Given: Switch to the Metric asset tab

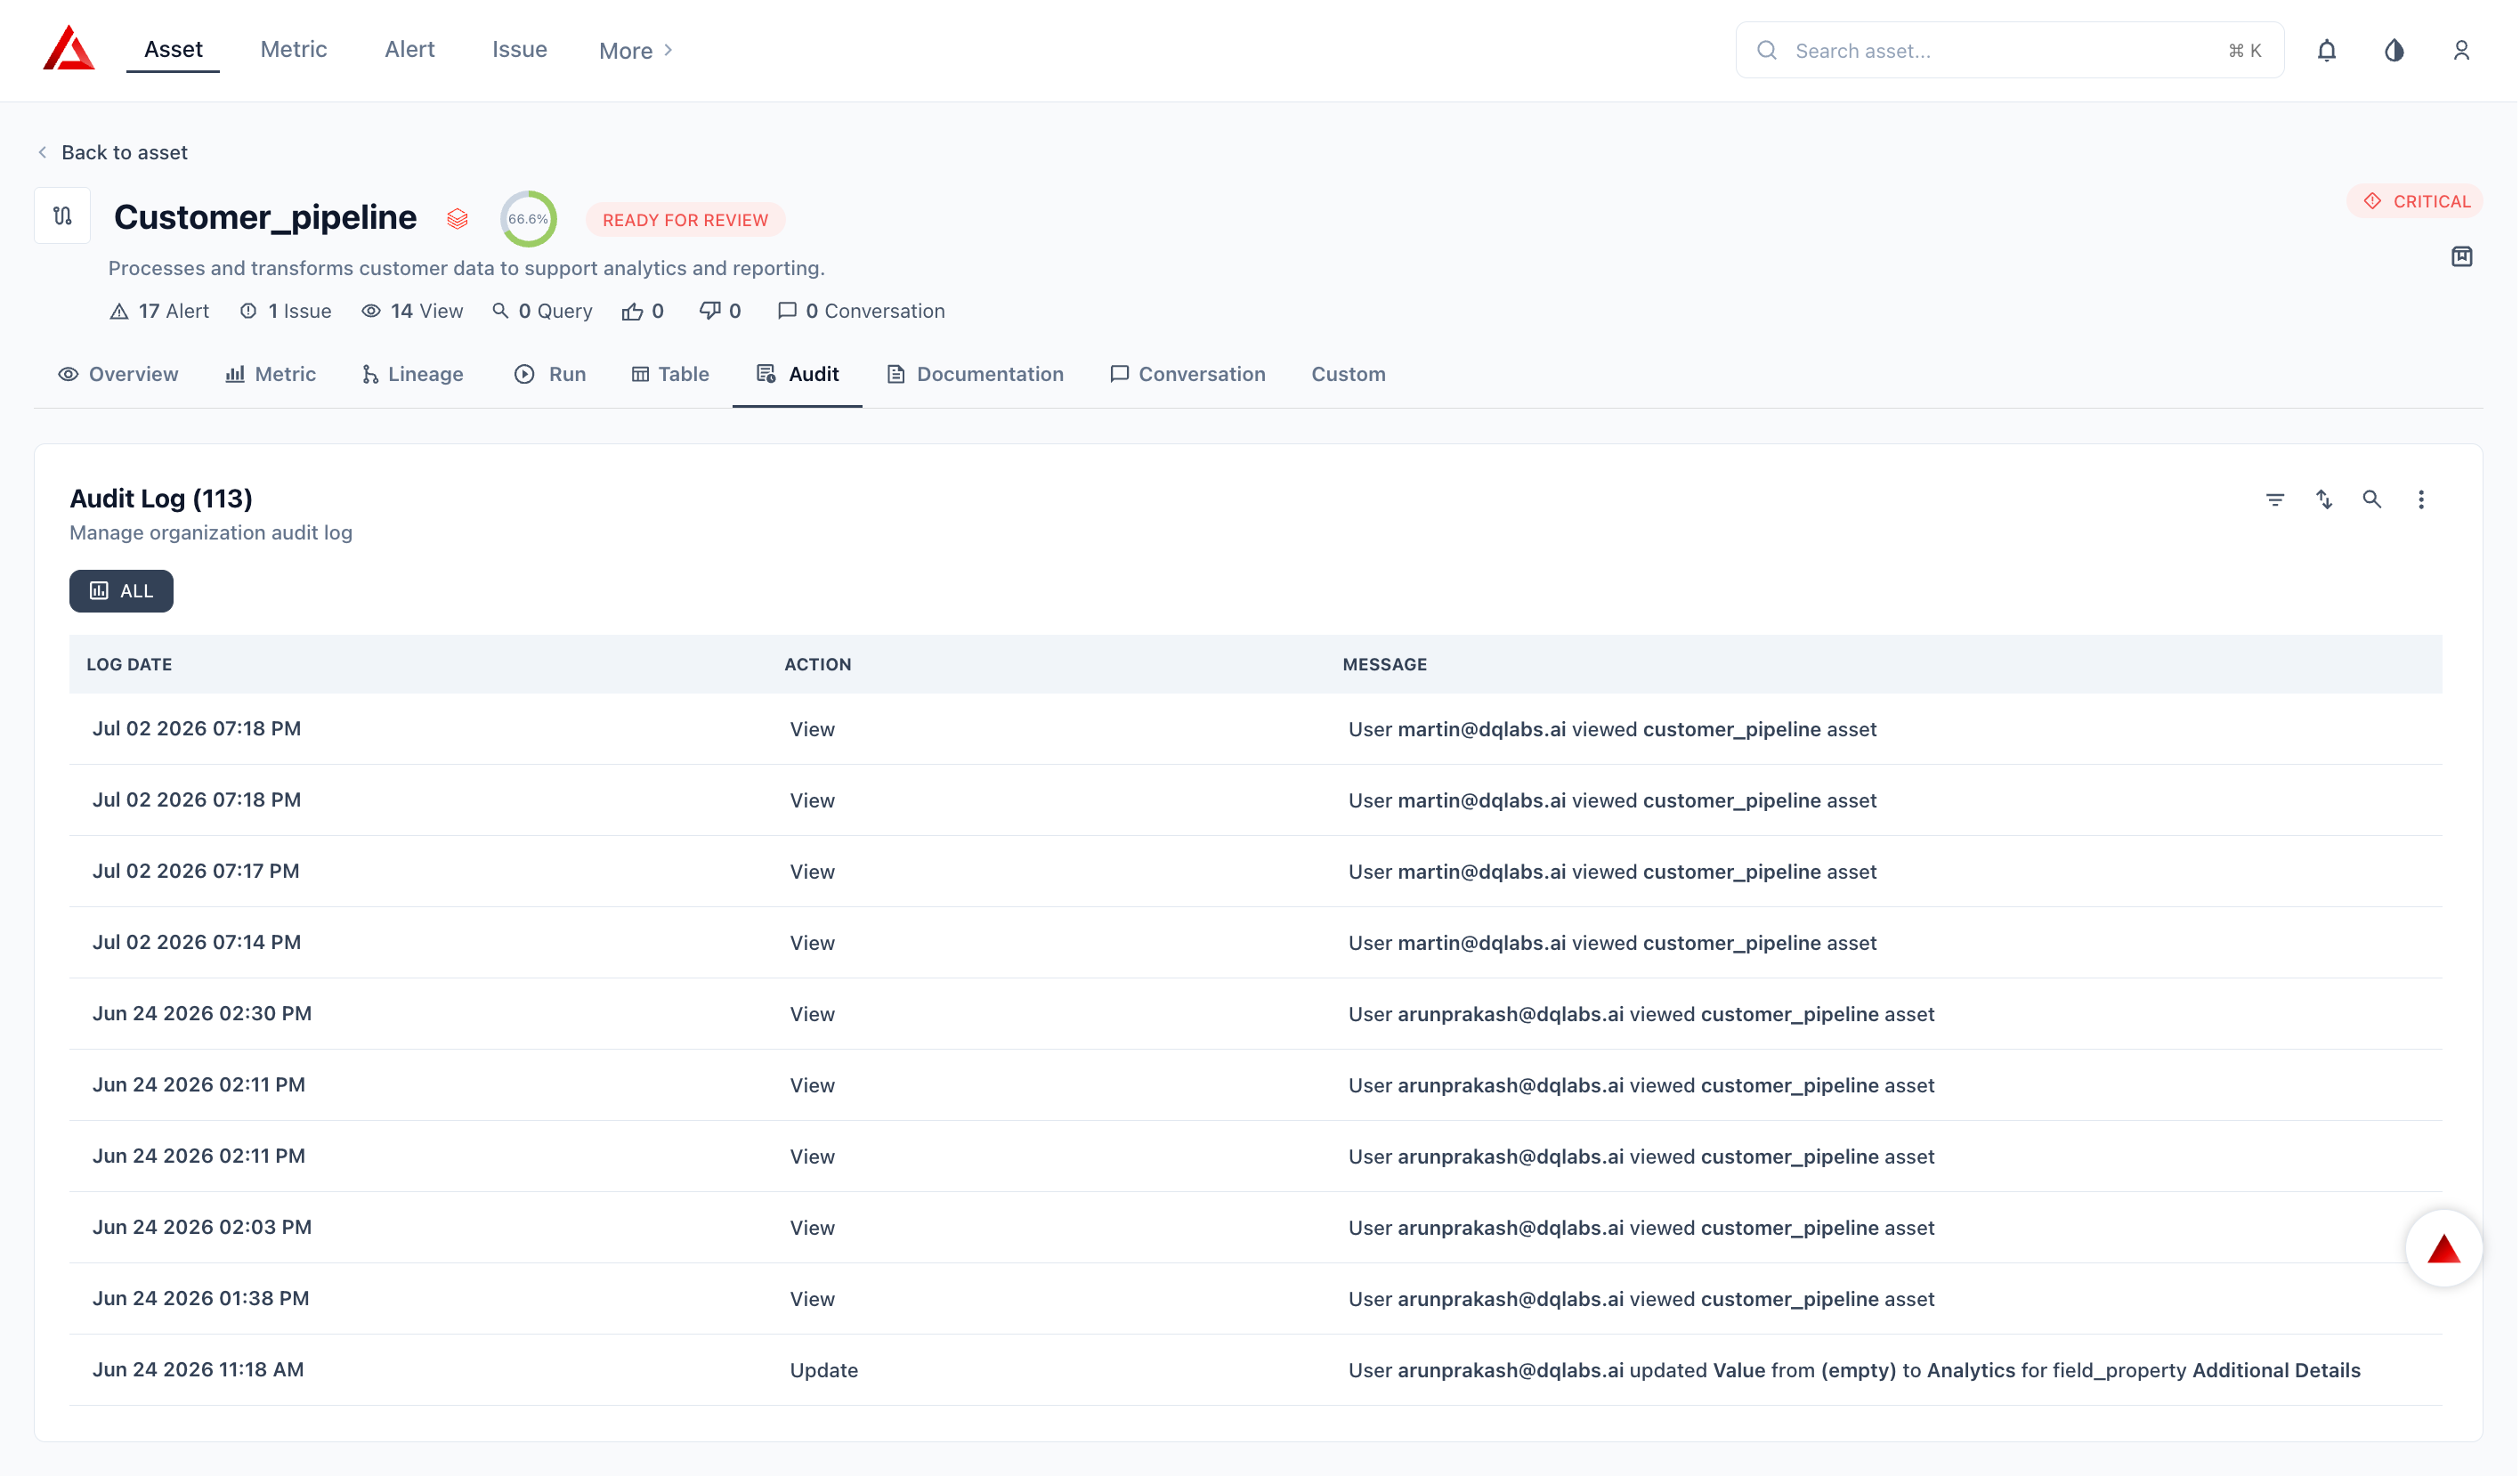Looking at the screenshot, I should tap(271, 375).
